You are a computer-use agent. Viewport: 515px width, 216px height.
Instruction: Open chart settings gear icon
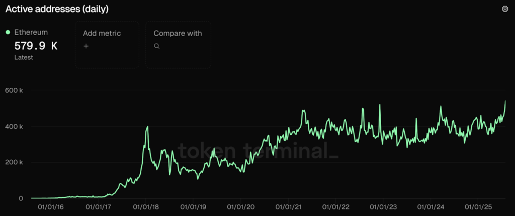[x=505, y=9]
